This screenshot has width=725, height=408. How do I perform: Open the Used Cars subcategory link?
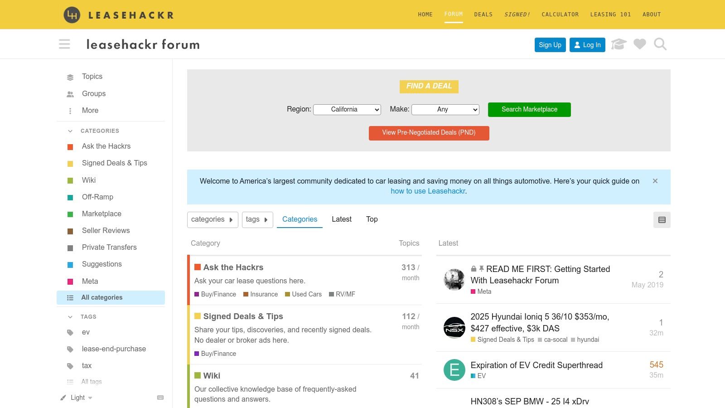[x=303, y=294]
